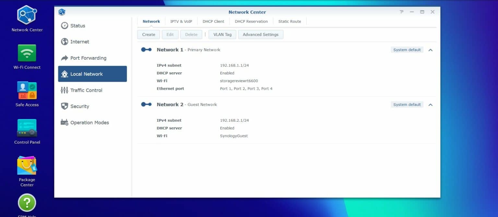Click Network 1 DHCP server Enabled value

227,73
